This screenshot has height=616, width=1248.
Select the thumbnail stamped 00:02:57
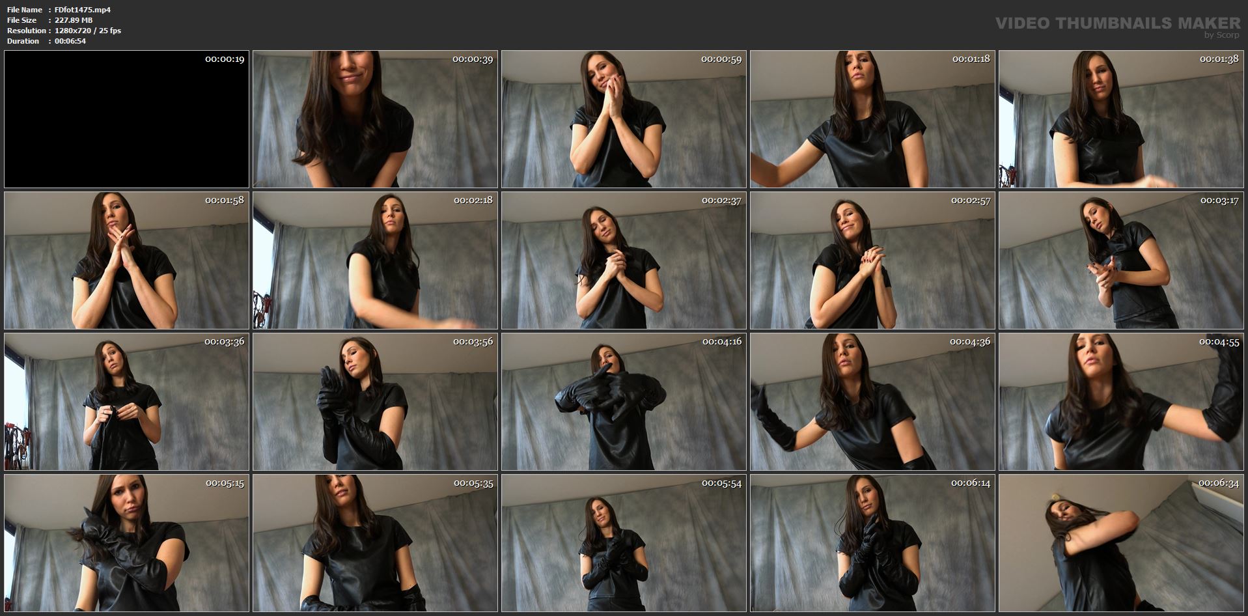pos(872,260)
